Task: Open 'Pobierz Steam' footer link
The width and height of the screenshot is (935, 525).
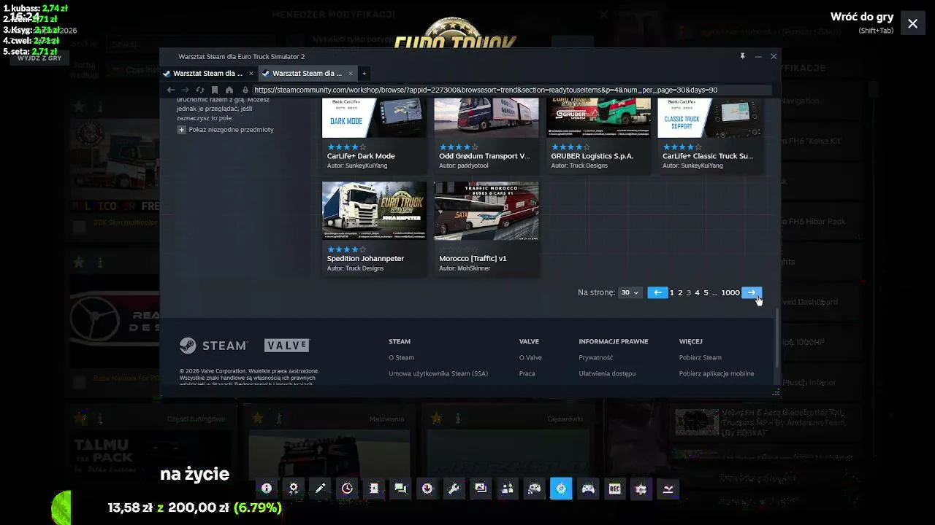Action: (701, 357)
